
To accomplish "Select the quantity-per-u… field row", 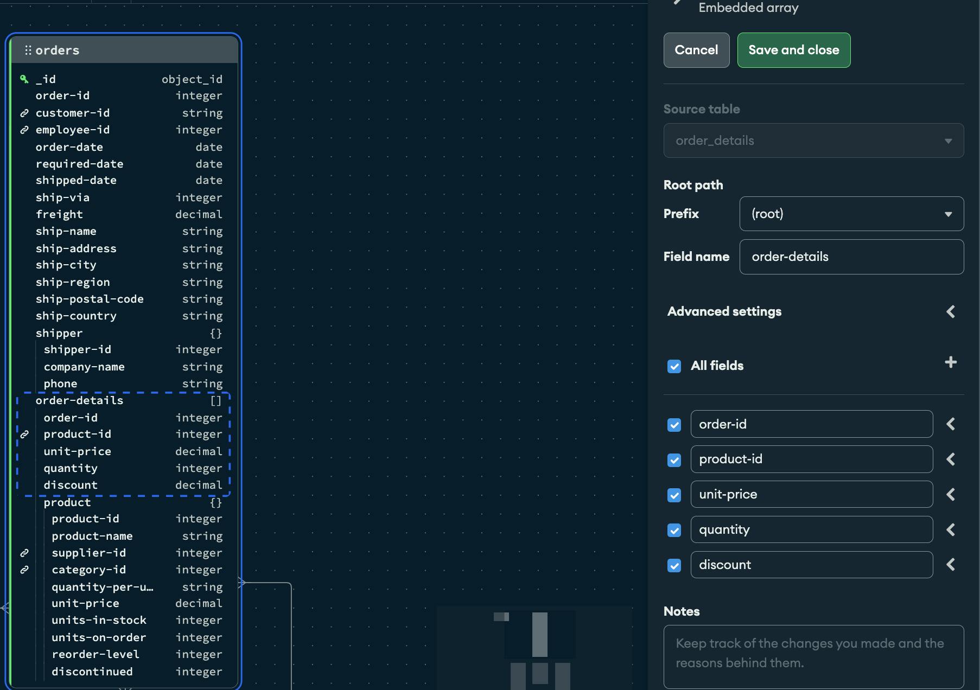I will click(x=124, y=587).
